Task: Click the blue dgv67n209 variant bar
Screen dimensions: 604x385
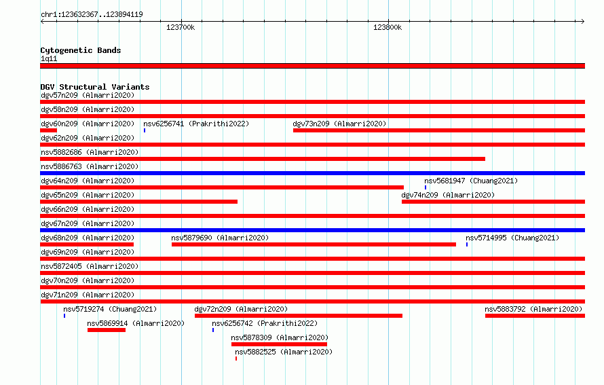Action: pyautogui.click(x=312, y=230)
